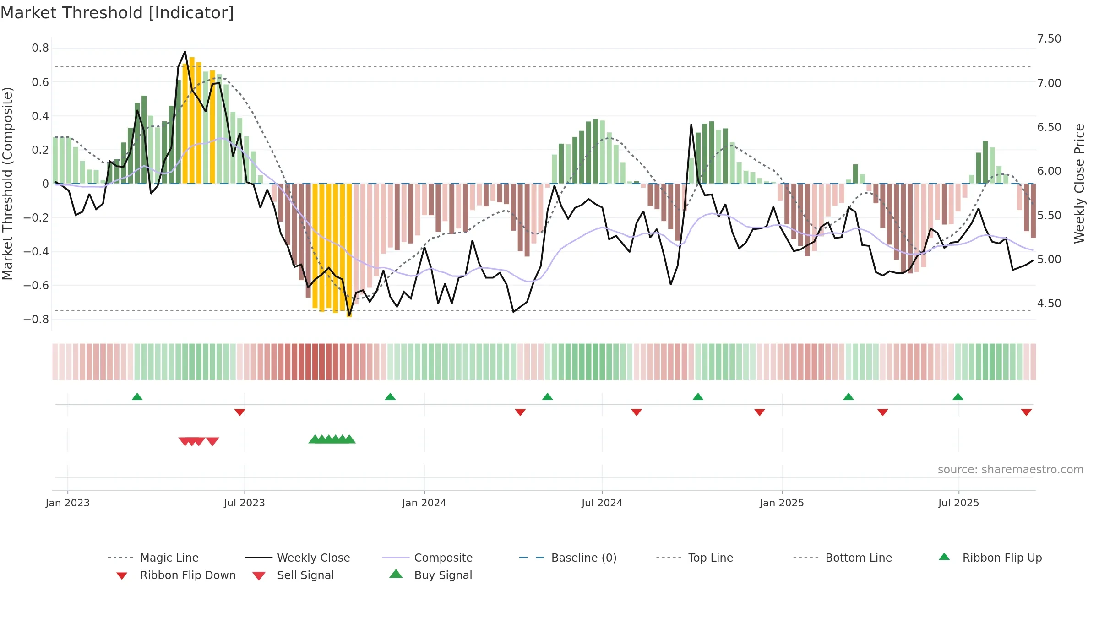Click the weekly close peak spike in October 2024

point(691,125)
